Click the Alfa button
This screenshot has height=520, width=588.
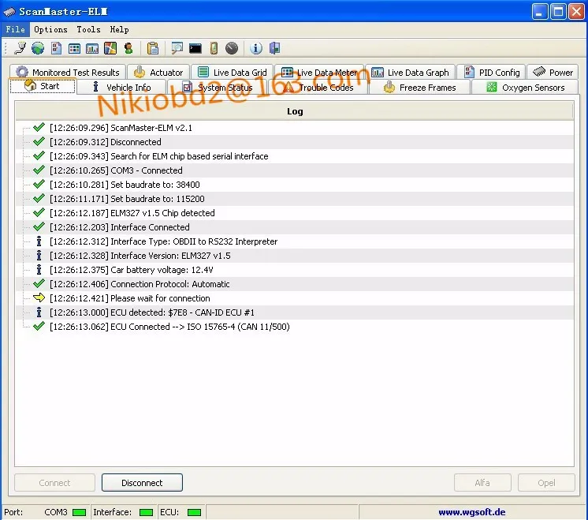tap(482, 482)
